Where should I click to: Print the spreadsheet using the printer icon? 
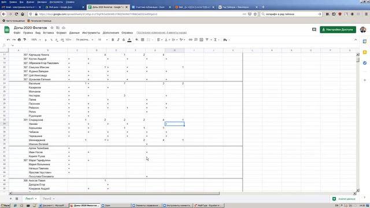[19, 40]
